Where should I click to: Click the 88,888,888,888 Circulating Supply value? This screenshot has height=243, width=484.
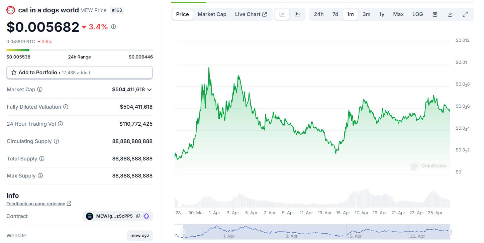pyautogui.click(x=132, y=141)
